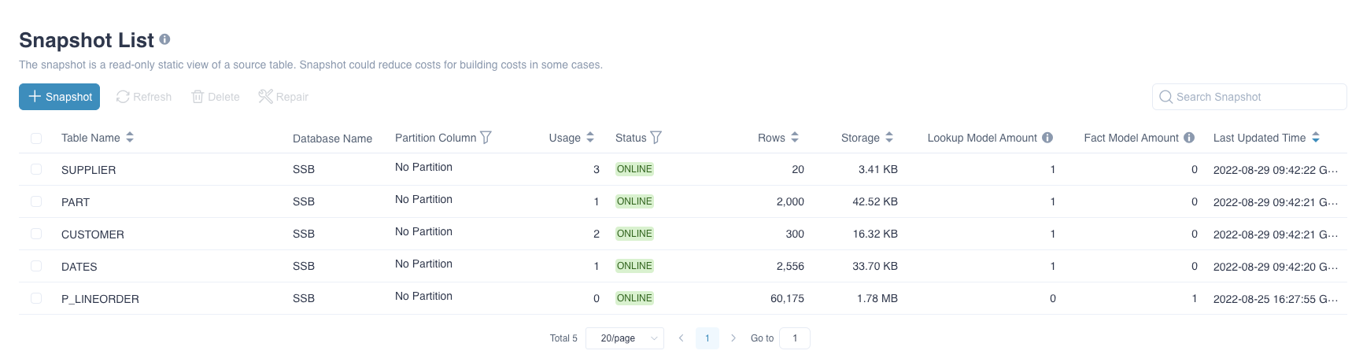Click Lookup Model Amount info icon
Image resolution: width=1352 pixels, height=358 pixels.
click(x=1047, y=138)
